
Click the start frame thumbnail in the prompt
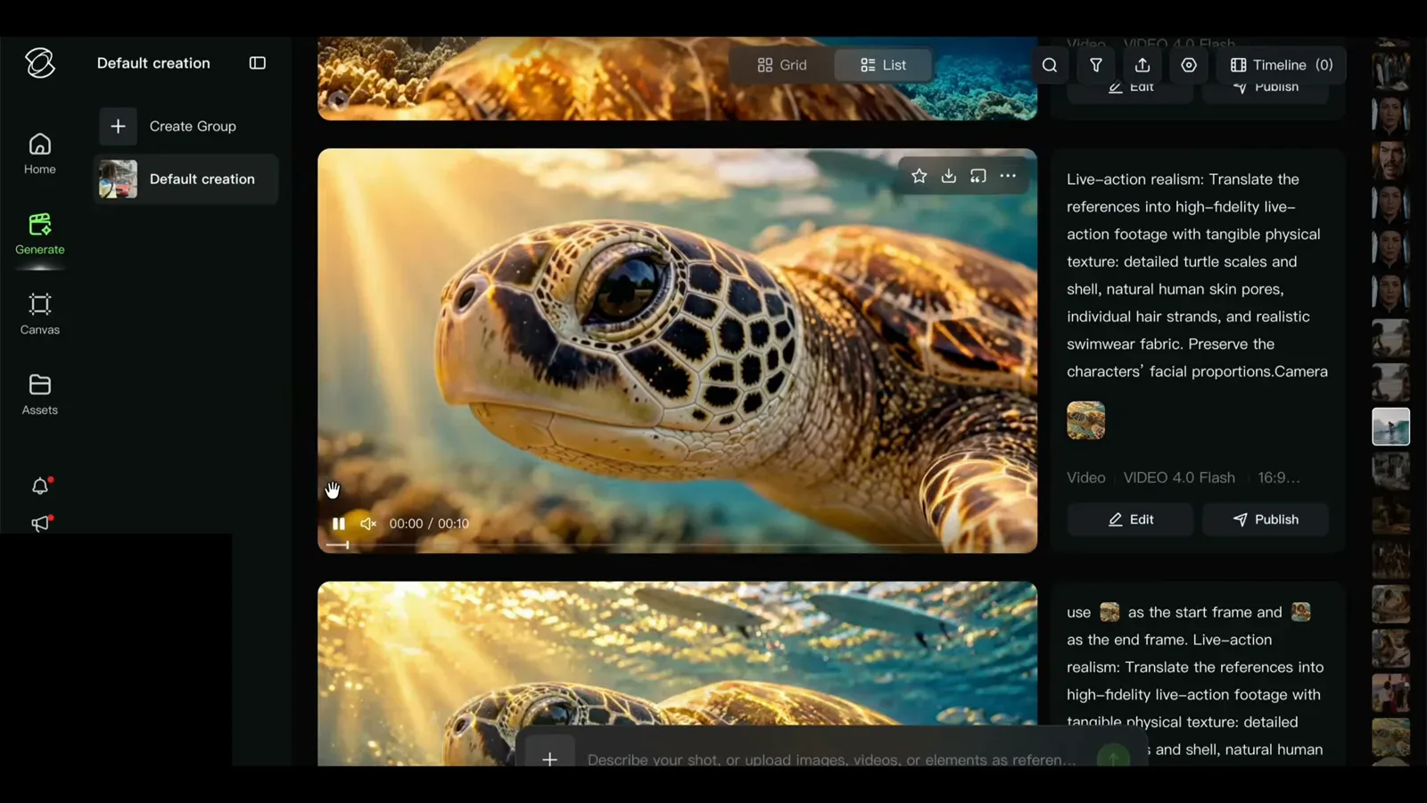point(1109,612)
